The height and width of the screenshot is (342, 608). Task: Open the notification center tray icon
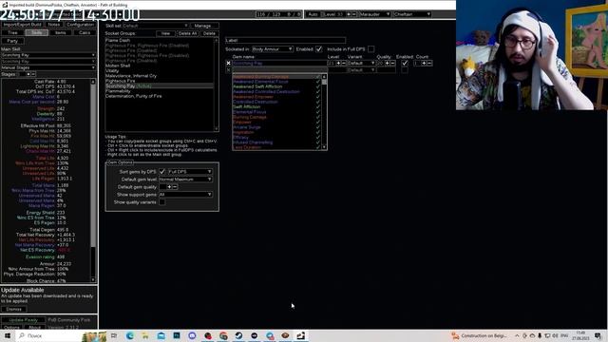point(598,335)
